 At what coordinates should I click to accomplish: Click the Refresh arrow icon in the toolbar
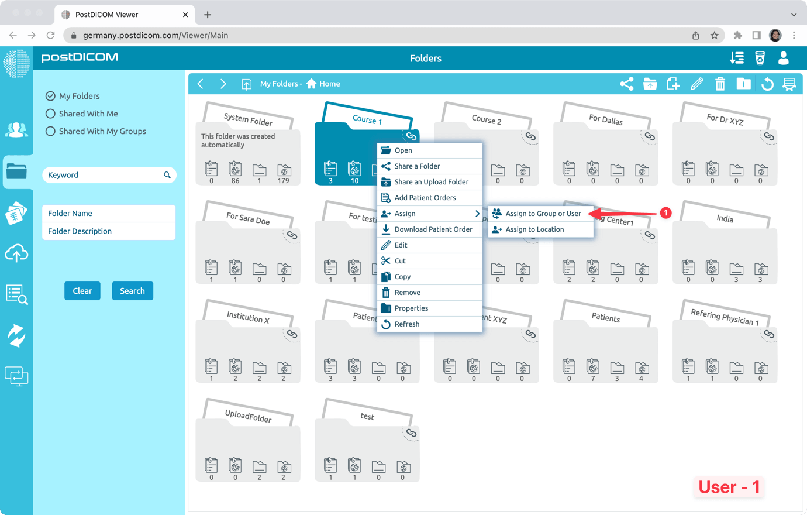coord(766,84)
